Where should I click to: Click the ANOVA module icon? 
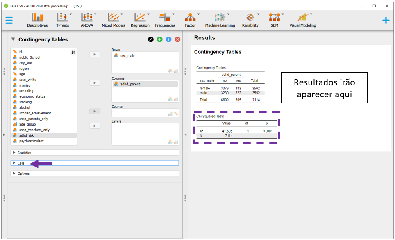point(87,20)
